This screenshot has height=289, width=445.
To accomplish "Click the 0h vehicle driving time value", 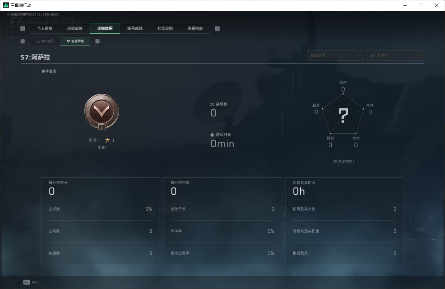I will pyautogui.click(x=299, y=191).
